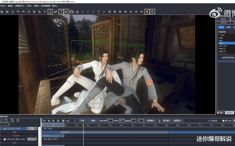Open a file with the folder icon
The width and height of the screenshot is (235, 146).
point(7,12)
